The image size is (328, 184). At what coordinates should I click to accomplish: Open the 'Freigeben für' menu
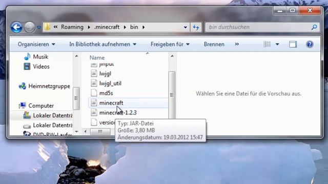coord(170,44)
